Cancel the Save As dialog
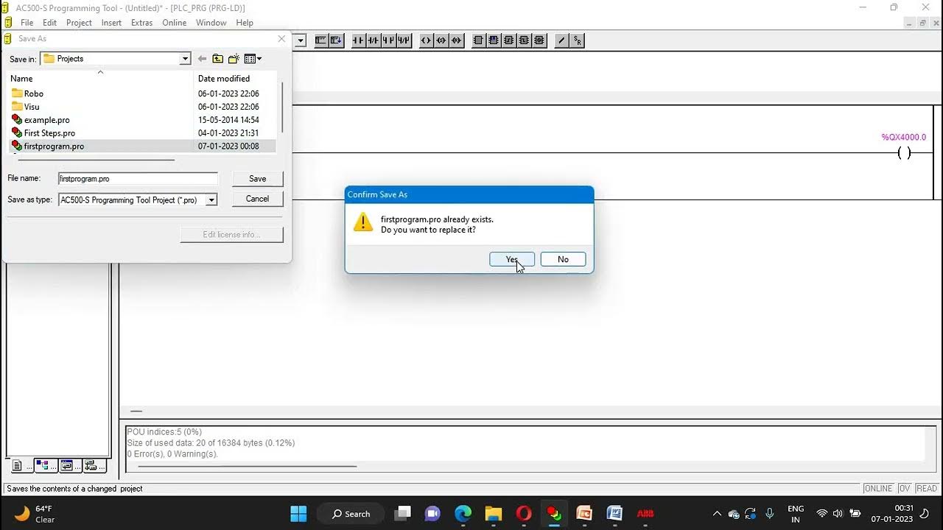The width and height of the screenshot is (943, 530). point(258,199)
